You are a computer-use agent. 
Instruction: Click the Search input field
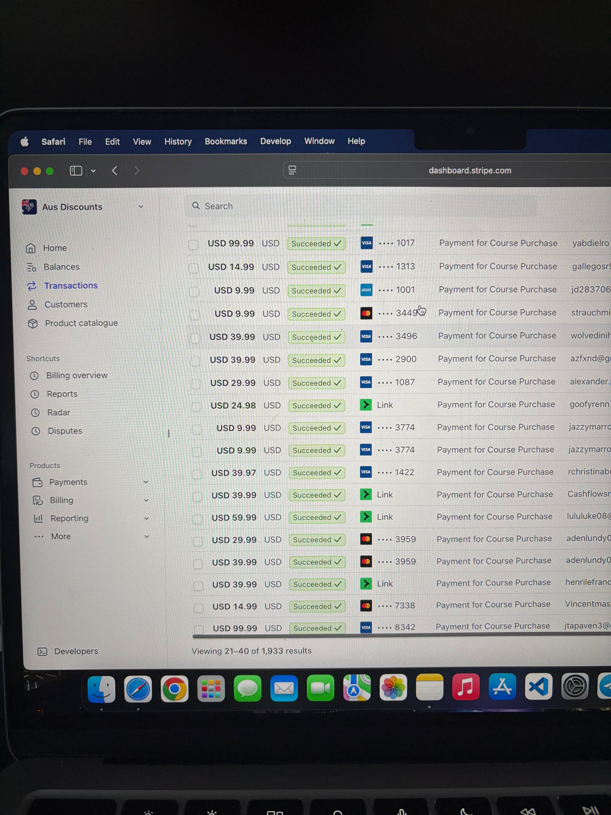(356, 206)
